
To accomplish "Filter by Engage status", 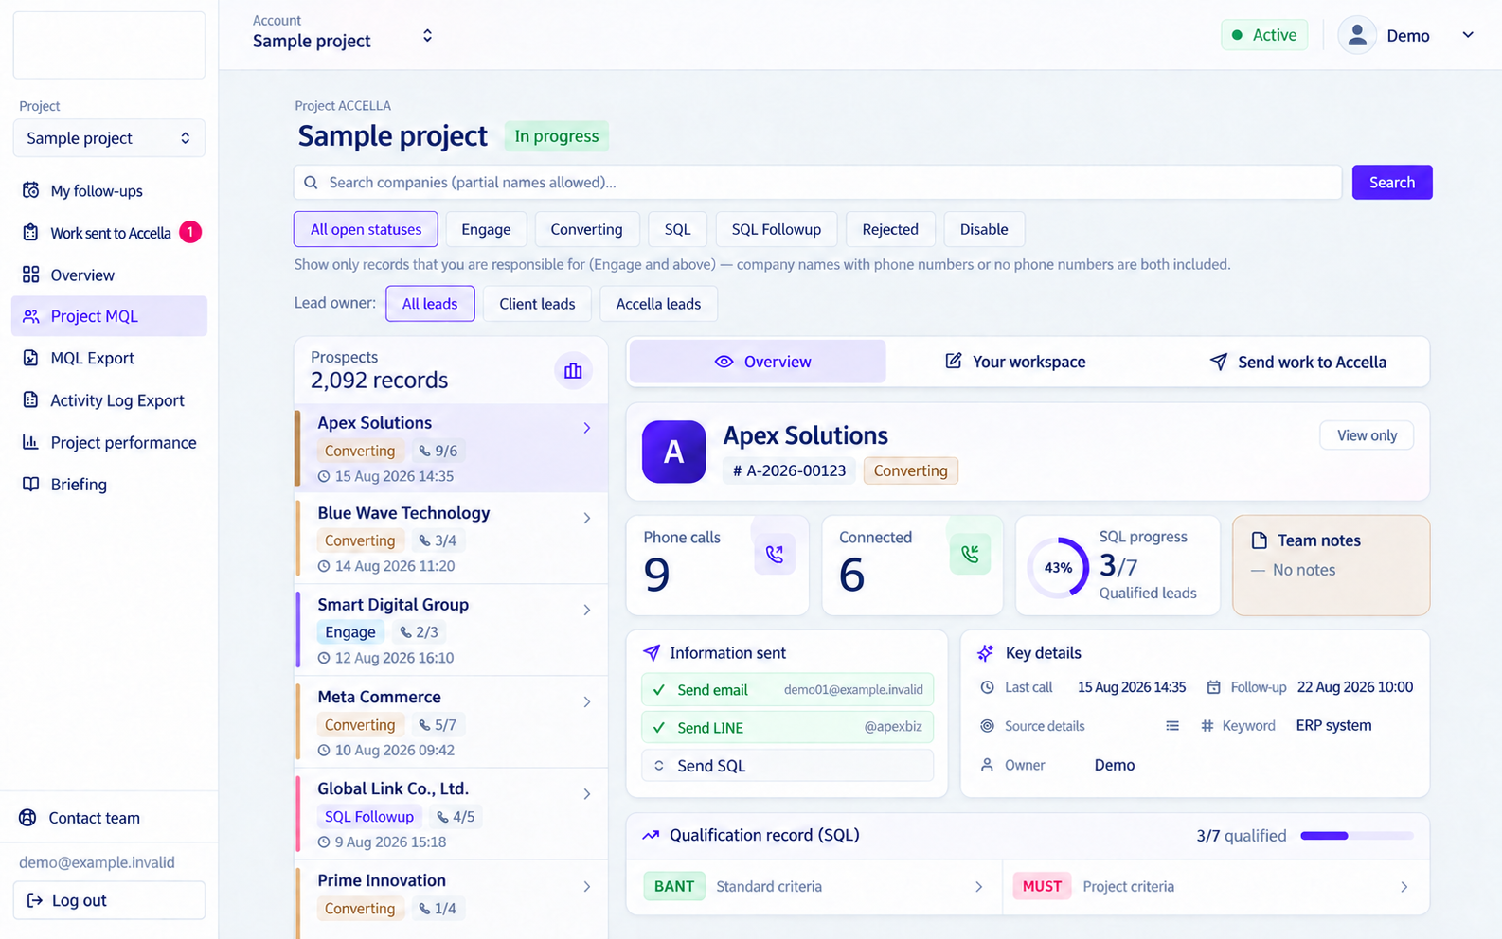I will pos(486,229).
